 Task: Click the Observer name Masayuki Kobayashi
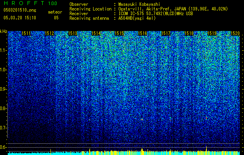click(139, 4)
